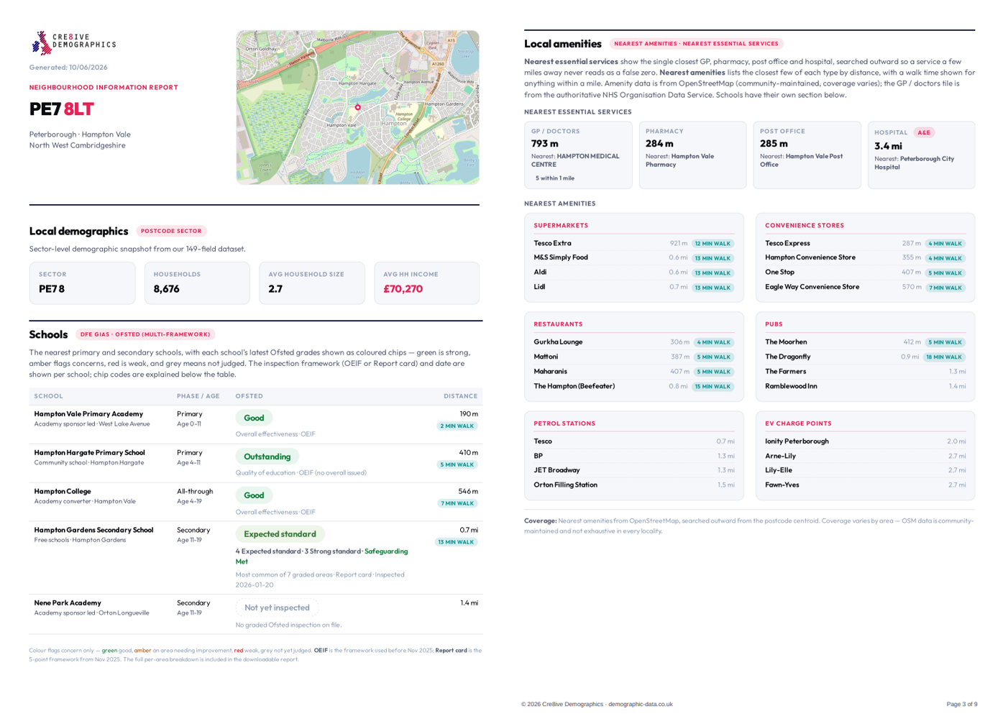This screenshot has width=1003, height=719.
Task: Click the Avg Household Size 2.7 card
Action: pyautogui.click(x=312, y=283)
